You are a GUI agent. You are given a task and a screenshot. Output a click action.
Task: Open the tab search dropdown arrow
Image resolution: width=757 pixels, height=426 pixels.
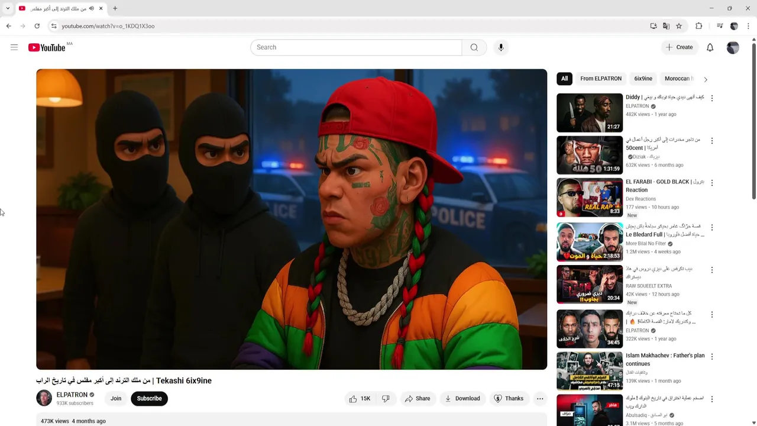click(8, 8)
